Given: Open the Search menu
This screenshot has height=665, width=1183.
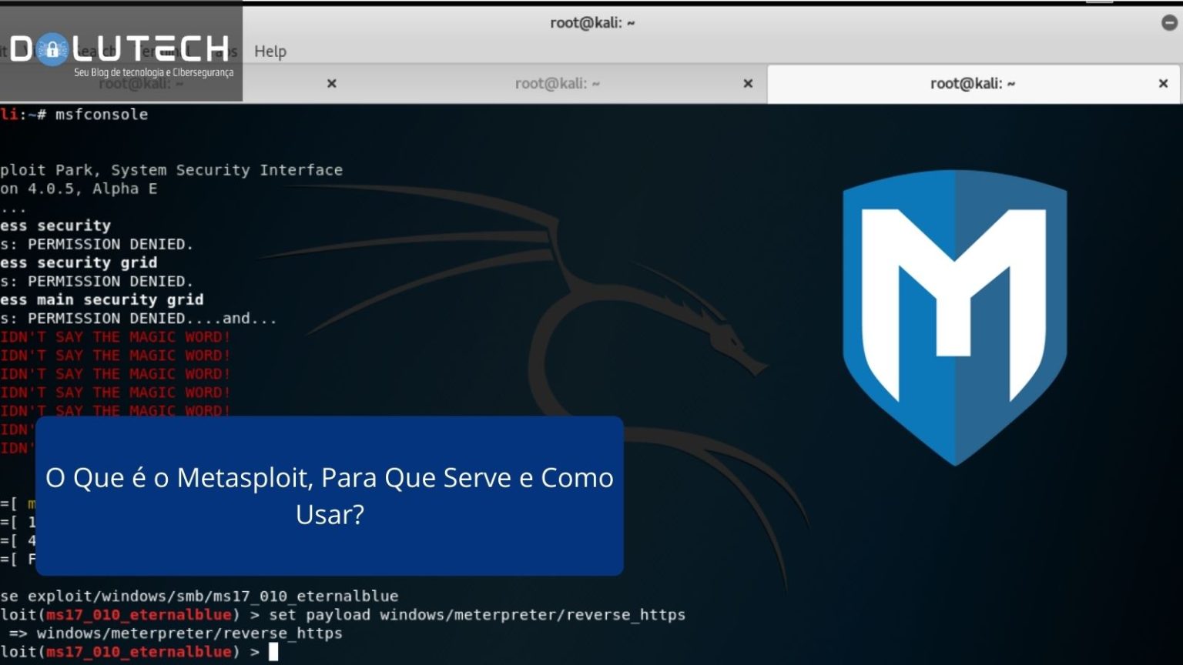Looking at the screenshot, I should [94, 51].
